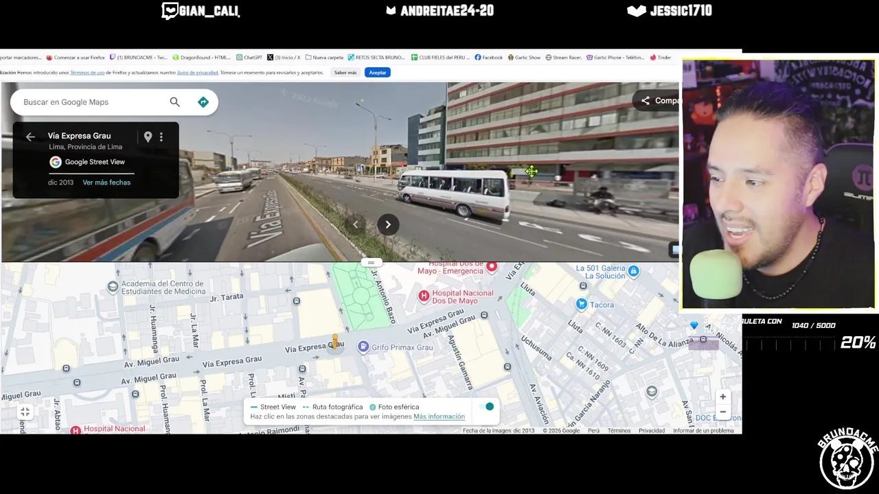Viewport: 879px width, 494px height.
Task: Open the Aviso de privacidad link
Action: click(x=198, y=73)
